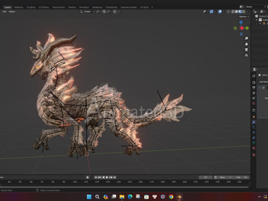Click the Add Modifier button
Viewport: 268px width, 201px height.
click(263, 82)
